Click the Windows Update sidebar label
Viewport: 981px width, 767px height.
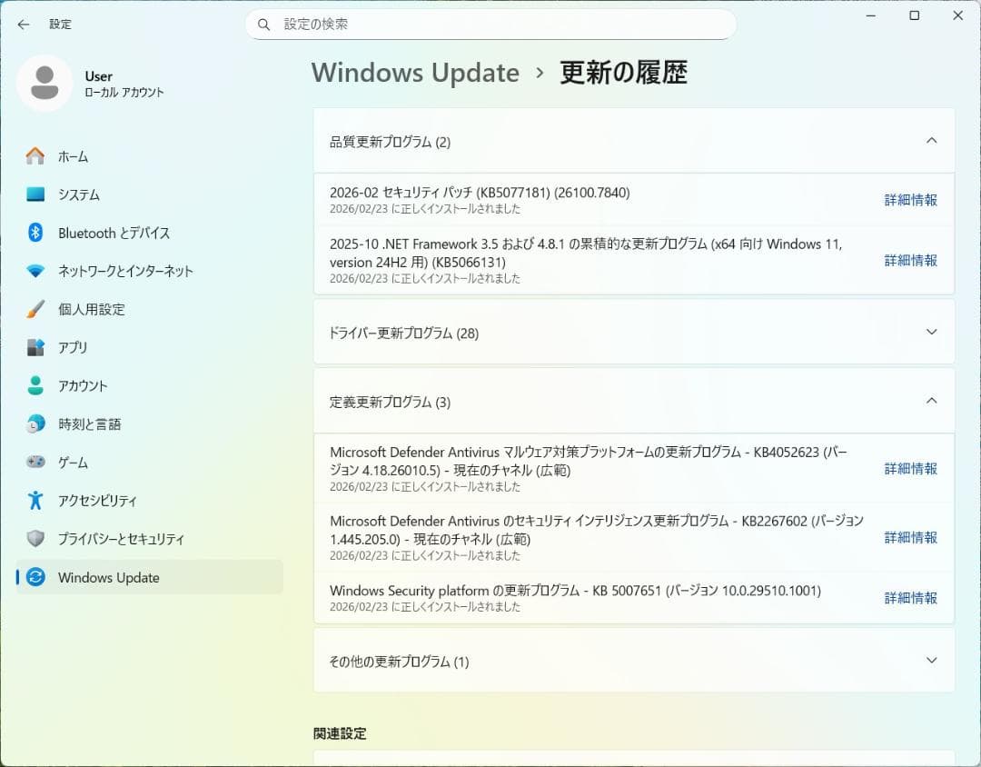(x=109, y=577)
